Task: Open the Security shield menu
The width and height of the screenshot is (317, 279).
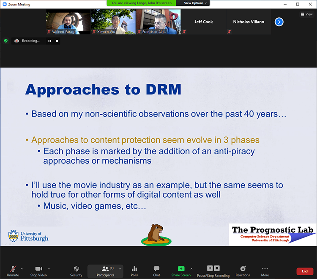Action: 76,271
